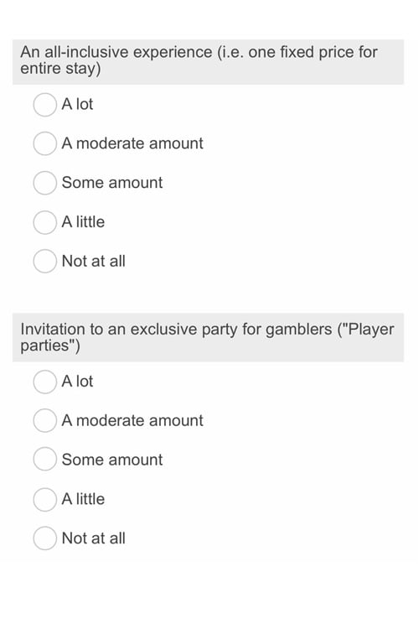This screenshot has width=419, height=629.
Task: Pick 'Some amount' under all-inclusive experience
Action: [44, 183]
